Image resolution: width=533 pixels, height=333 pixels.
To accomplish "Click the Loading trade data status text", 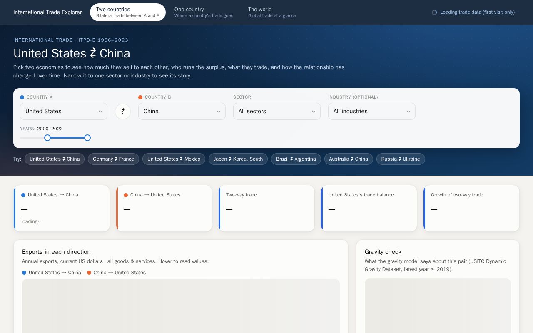I will 480,12.
